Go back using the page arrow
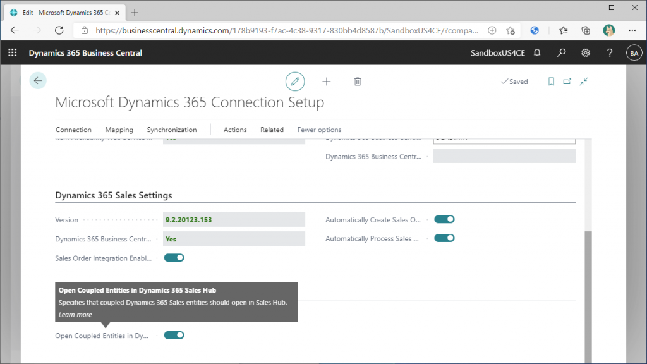 pos(38,80)
